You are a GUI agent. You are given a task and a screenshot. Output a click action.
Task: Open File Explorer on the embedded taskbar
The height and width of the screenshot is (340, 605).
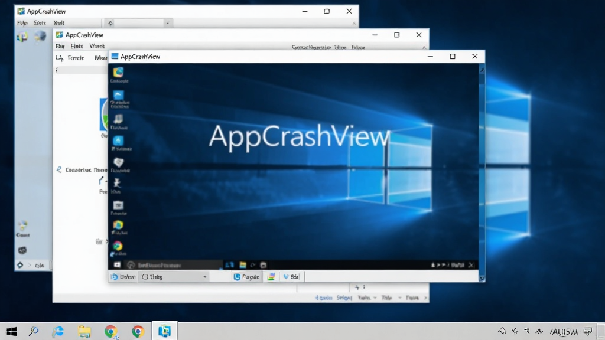click(x=243, y=265)
